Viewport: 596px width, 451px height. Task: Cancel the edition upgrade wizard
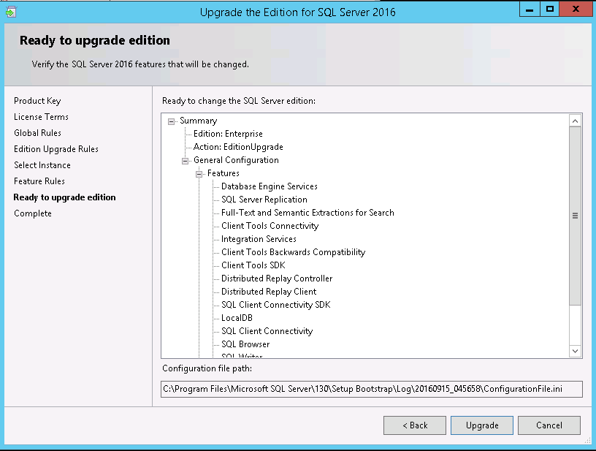549,425
